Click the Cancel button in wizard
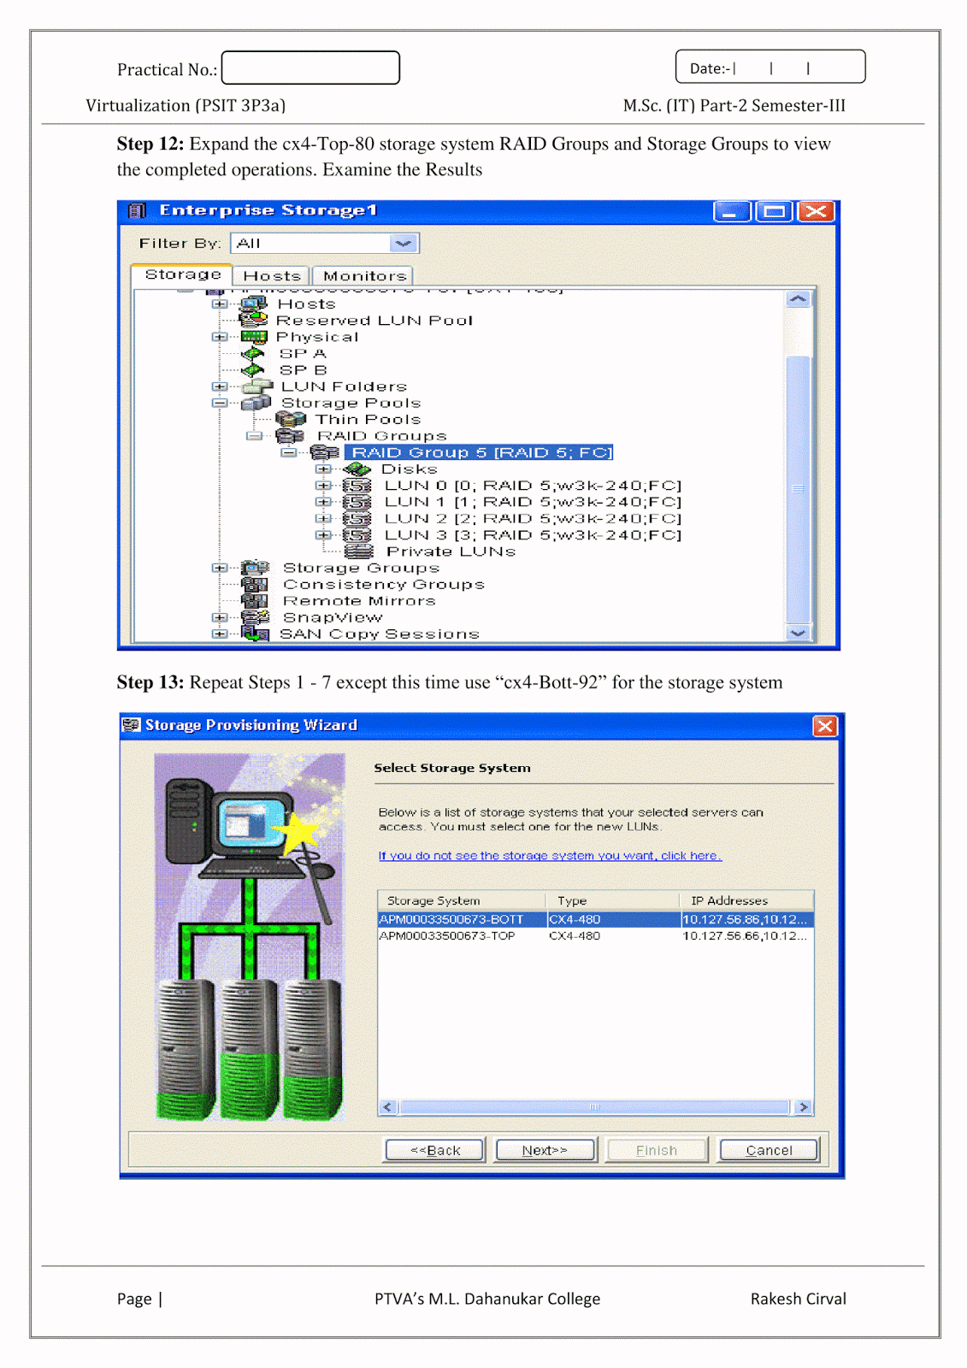Viewport: 967px width, 1368px height. tap(769, 1150)
